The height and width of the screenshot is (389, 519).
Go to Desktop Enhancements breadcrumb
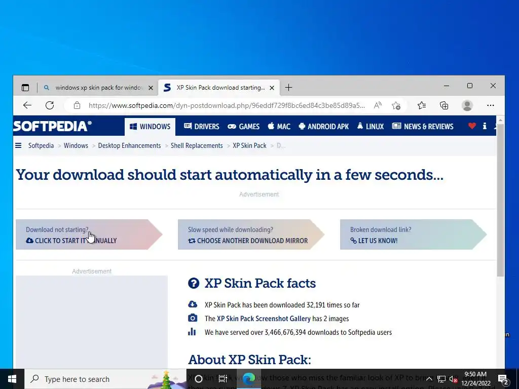click(x=129, y=145)
